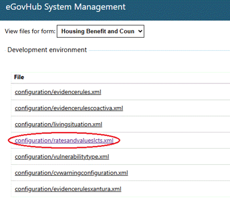This screenshot has width=230, height=205.
Task: Click the Development environment section heading
Action: tap(47, 50)
